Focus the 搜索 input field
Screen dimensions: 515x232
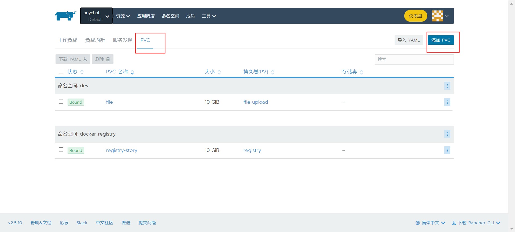click(414, 59)
